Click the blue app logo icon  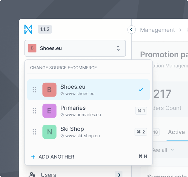tap(28, 29)
